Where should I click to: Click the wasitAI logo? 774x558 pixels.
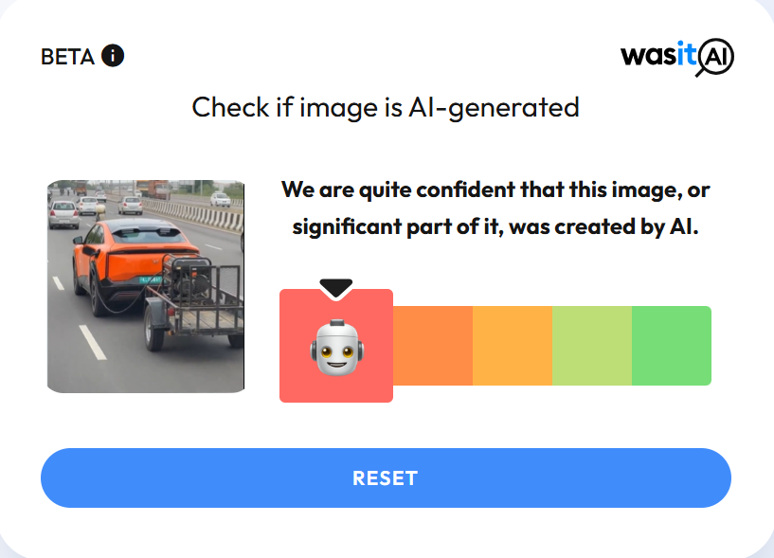[x=677, y=57]
